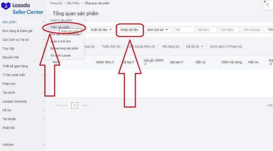Open Phản hồi sidebar item
This screenshot has width=273, height=151.
[23, 128]
